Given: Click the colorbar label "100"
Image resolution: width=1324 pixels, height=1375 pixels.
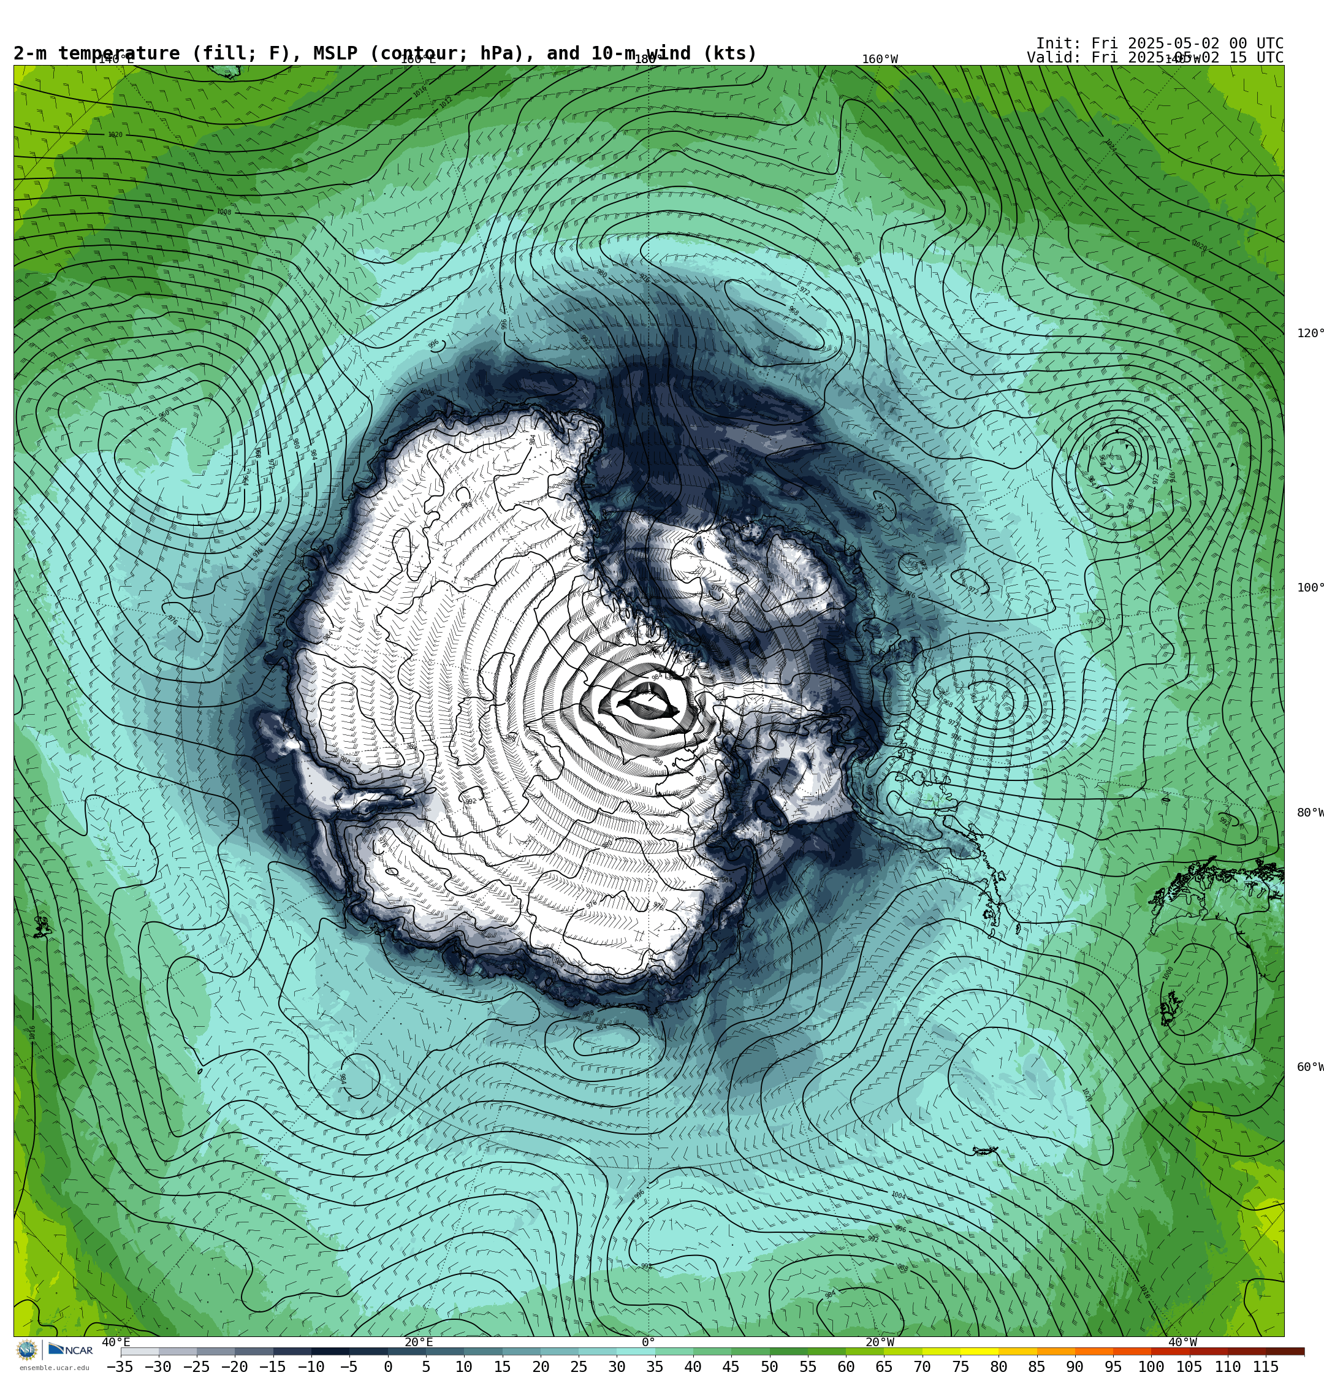Looking at the screenshot, I should click(1151, 1366).
